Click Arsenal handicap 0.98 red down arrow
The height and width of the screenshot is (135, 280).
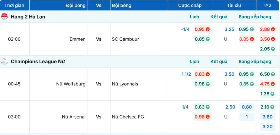(x=208, y=117)
